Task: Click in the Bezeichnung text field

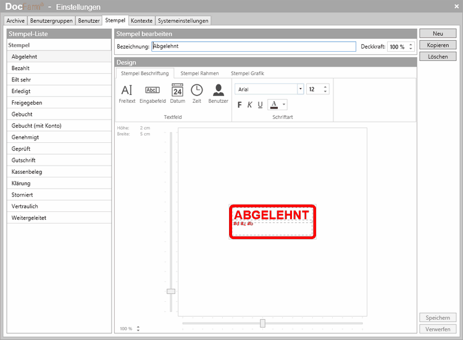Action: pyautogui.click(x=253, y=46)
